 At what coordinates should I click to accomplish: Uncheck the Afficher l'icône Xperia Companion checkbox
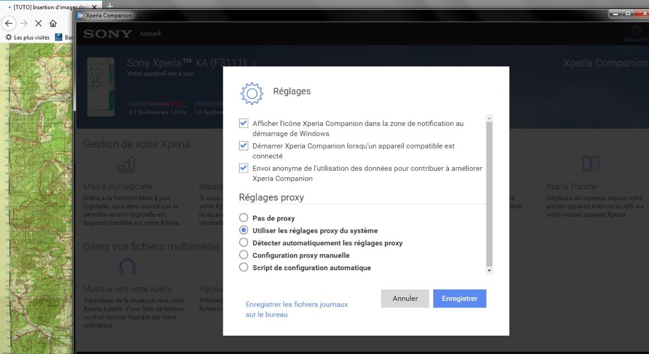click(243, 123)
